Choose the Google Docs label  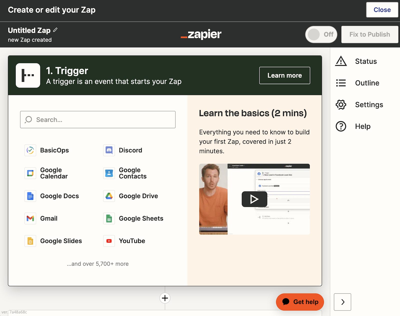coord(59,196)
